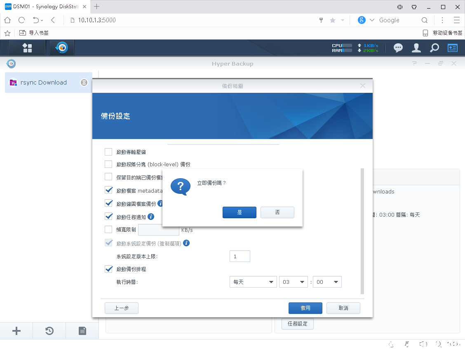Click the plus icon to create backup task

(x=16, y=331)
